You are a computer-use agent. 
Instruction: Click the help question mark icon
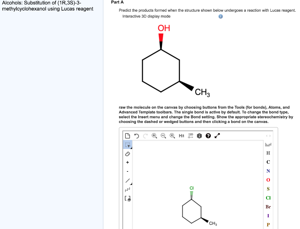(x=208, y=136)
